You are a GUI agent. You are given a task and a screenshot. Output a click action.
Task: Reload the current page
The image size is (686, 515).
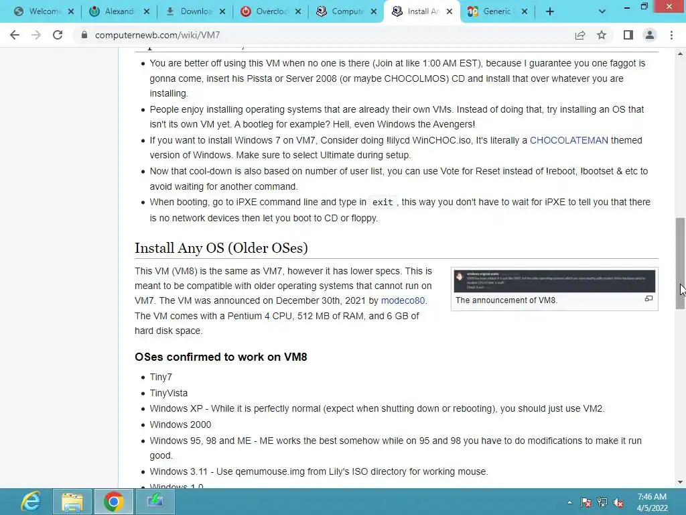point(58,35)
